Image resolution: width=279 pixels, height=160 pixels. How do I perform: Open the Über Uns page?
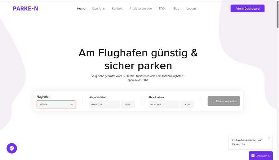(x=99, y=9)
